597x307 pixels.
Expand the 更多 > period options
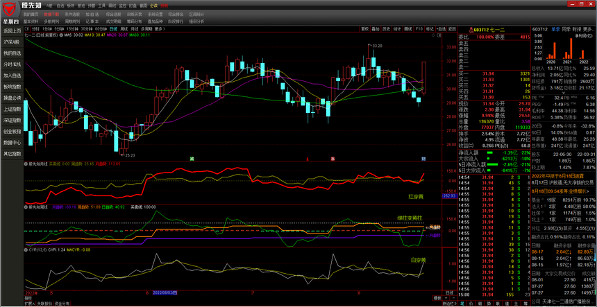click(160, 29)
